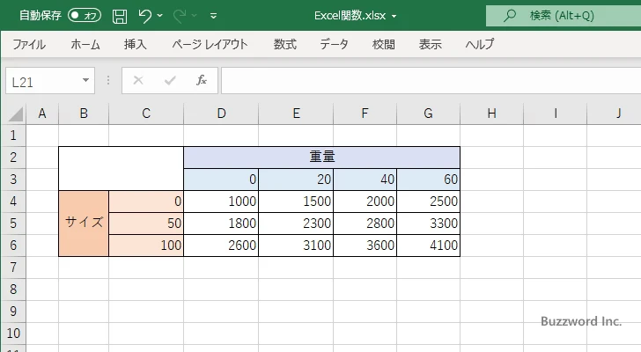The image size is (641, 352).
Task: Click the formula bar resize dots handle
Action: pyautogui.click(x=108, y=80)
